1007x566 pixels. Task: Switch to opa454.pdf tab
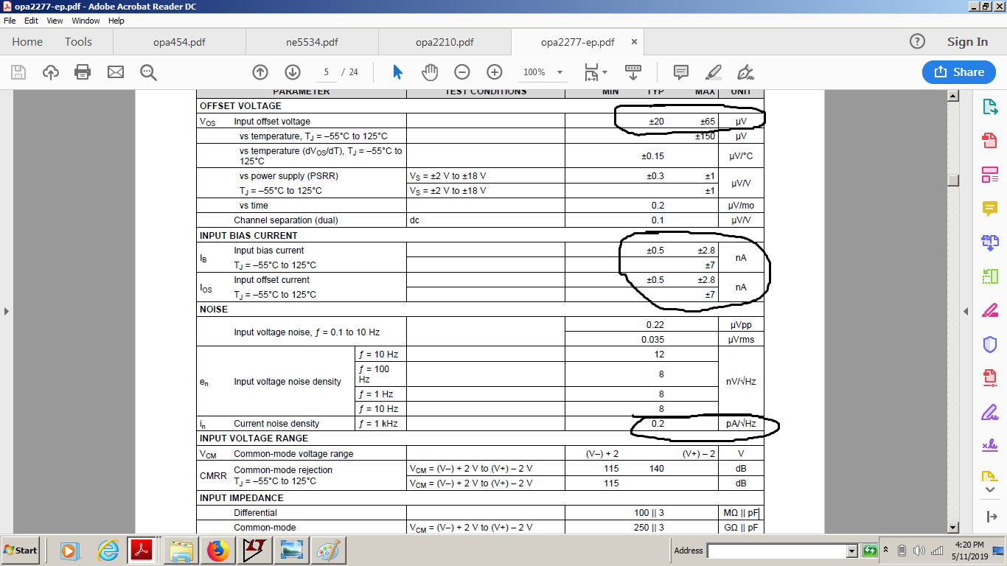179,42
